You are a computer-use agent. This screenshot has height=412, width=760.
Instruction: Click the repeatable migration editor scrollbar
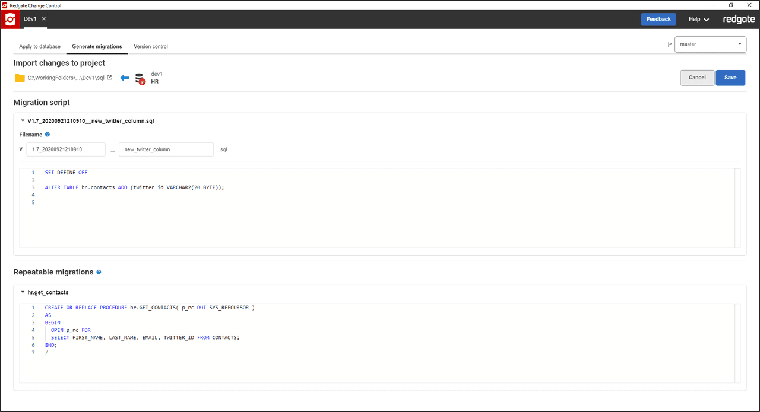point(738,343)
